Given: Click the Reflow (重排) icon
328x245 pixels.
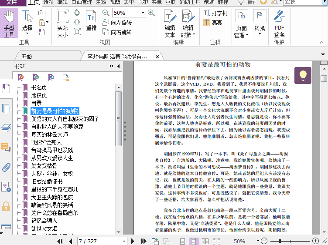Looking at the screenshot, I should [x=91, y=20].
